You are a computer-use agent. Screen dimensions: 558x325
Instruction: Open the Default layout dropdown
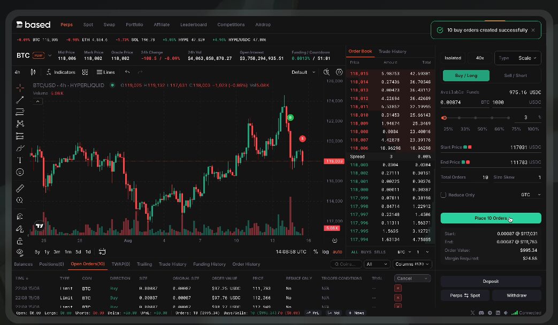303,72
